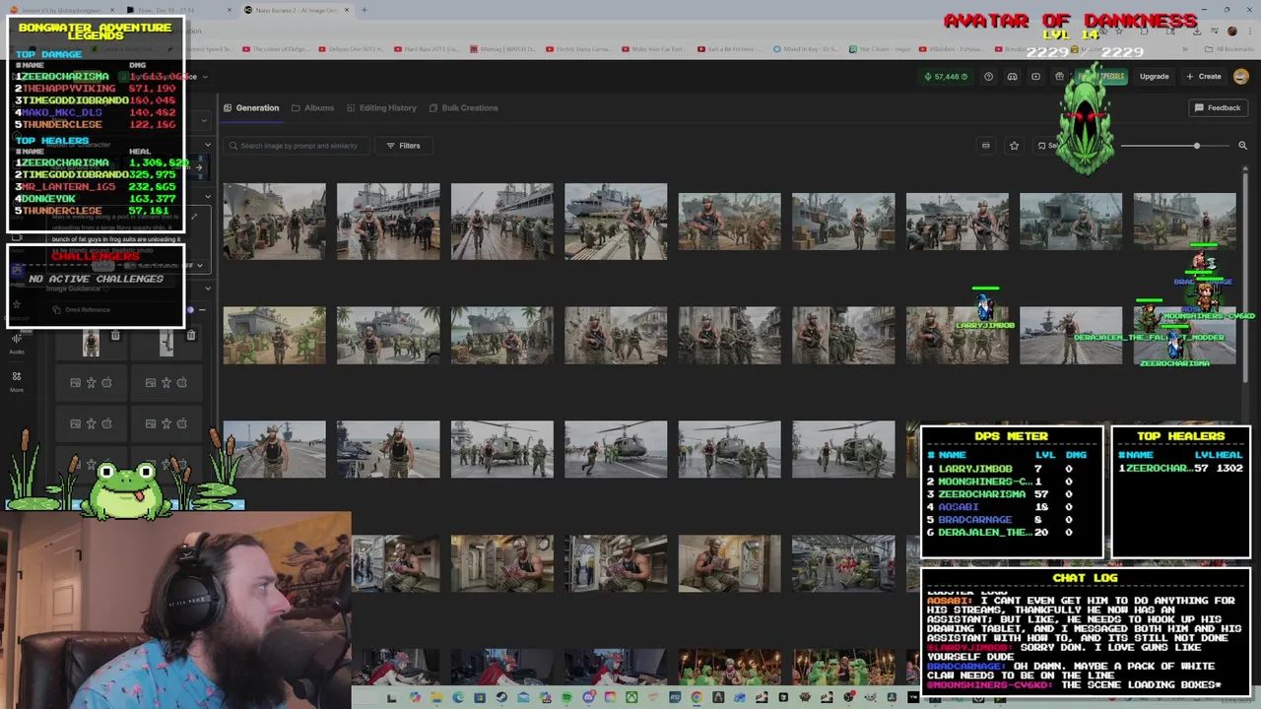
Task: Open Steam from the taskbar
Action: point(501,698)
